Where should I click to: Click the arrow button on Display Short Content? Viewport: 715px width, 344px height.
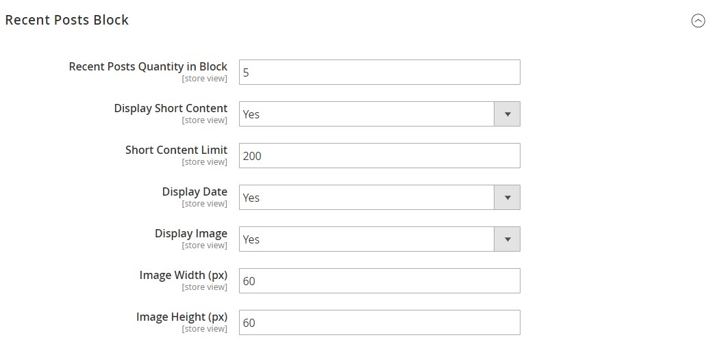[507, 114]
